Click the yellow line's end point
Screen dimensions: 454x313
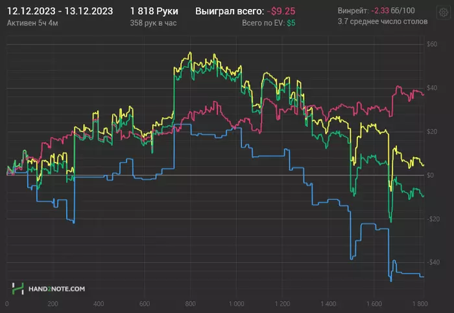(x=424, y=165)
